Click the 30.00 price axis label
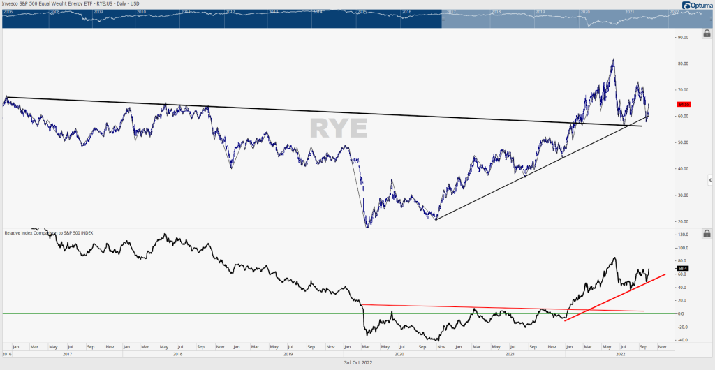Viewport: 715px width, 370px height. (x=683, y=195)
